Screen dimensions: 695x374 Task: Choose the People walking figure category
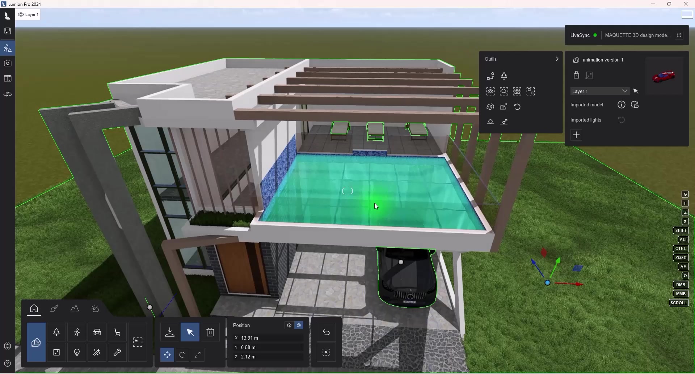pos(77,332)
